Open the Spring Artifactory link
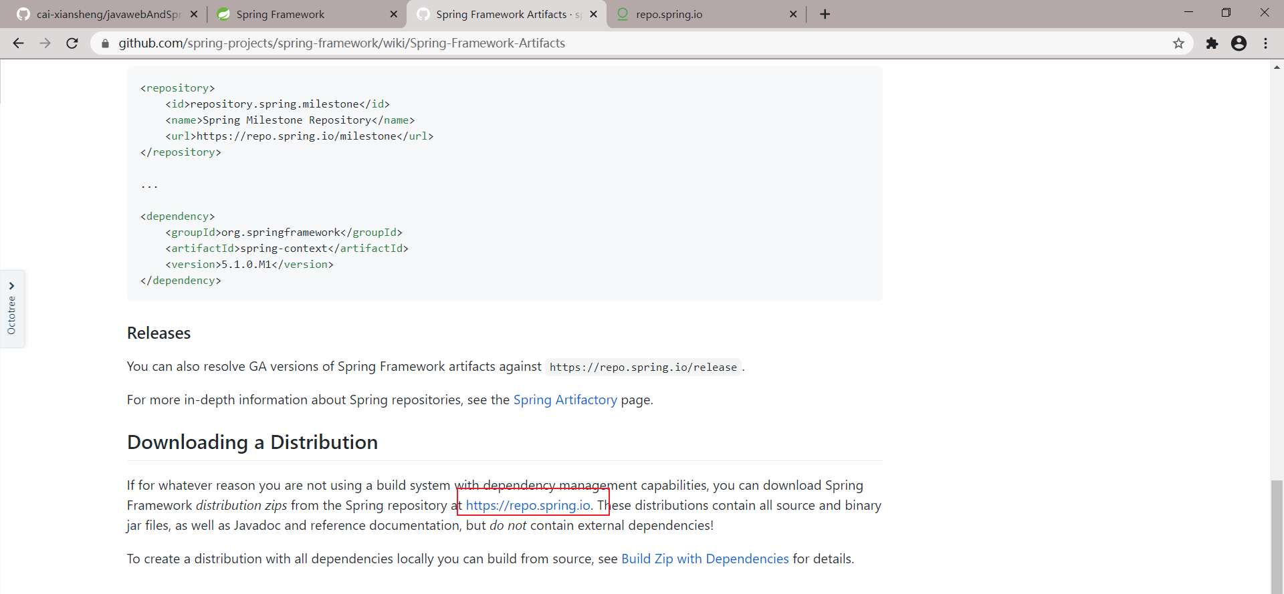 point(565,400)
